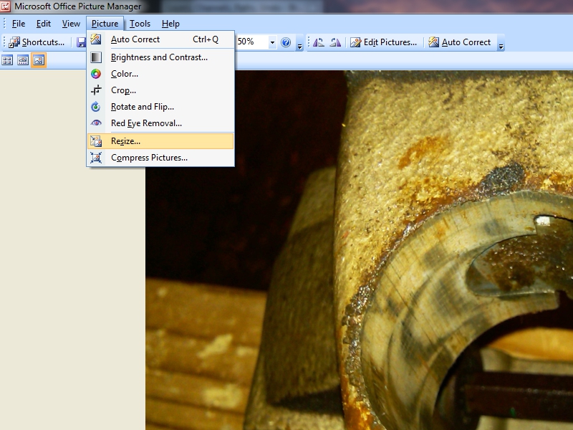Image resolution: width=573 pixels, height=430 pixels.
Task: Click the Edit Pictures... toolbar button
Action: coord(383,42)
